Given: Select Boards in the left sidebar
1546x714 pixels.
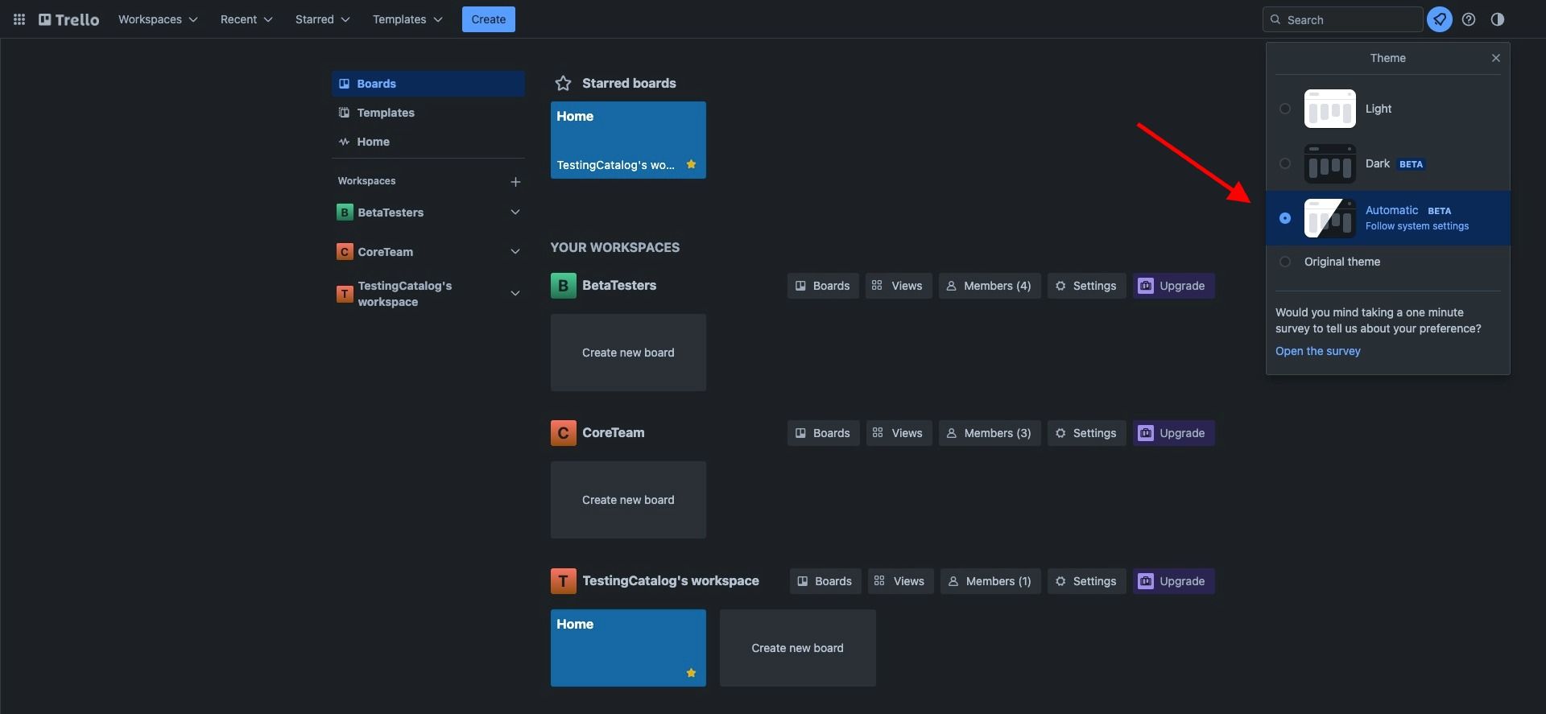Looking at the screenshot, I should (x=428, y=84).
